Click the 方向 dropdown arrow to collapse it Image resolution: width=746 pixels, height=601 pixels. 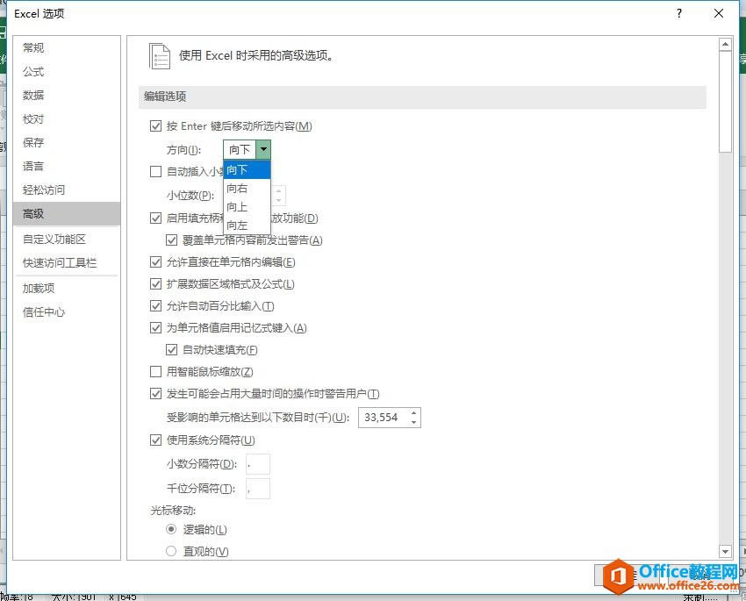[263, 149]
